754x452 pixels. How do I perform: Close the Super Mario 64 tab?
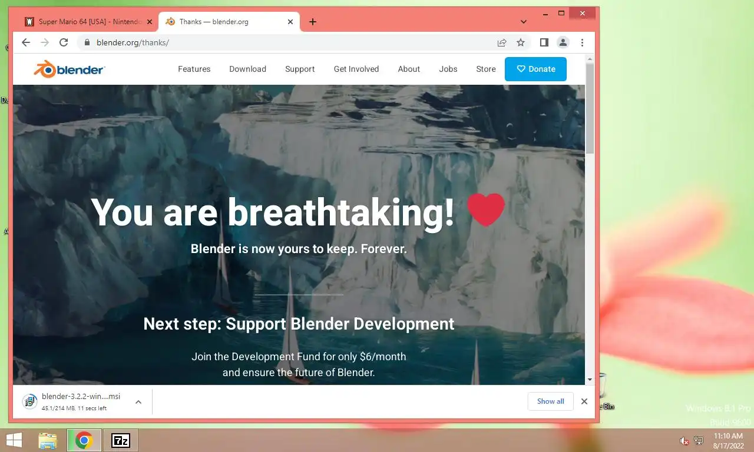coord(149,22)
